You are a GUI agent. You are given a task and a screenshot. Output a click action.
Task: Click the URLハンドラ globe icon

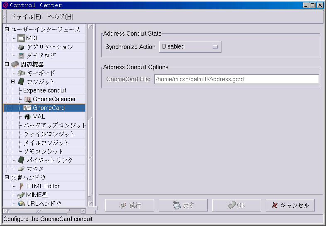click(21, 204)
